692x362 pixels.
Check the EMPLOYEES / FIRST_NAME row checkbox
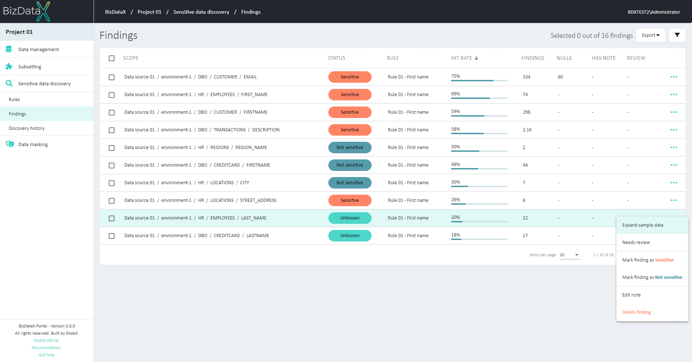click(112, 95)
